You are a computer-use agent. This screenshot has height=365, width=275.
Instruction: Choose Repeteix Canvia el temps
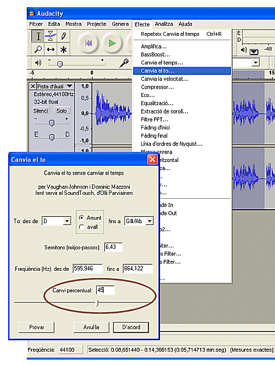(x=182, y=34)
